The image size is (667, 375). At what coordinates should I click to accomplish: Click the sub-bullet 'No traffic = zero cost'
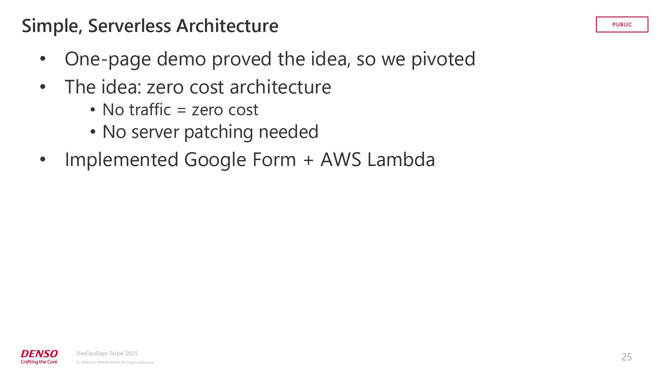point(180,110)
